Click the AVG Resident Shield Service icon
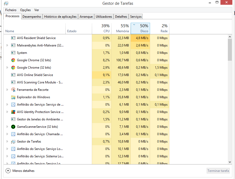 click(13, 38)
